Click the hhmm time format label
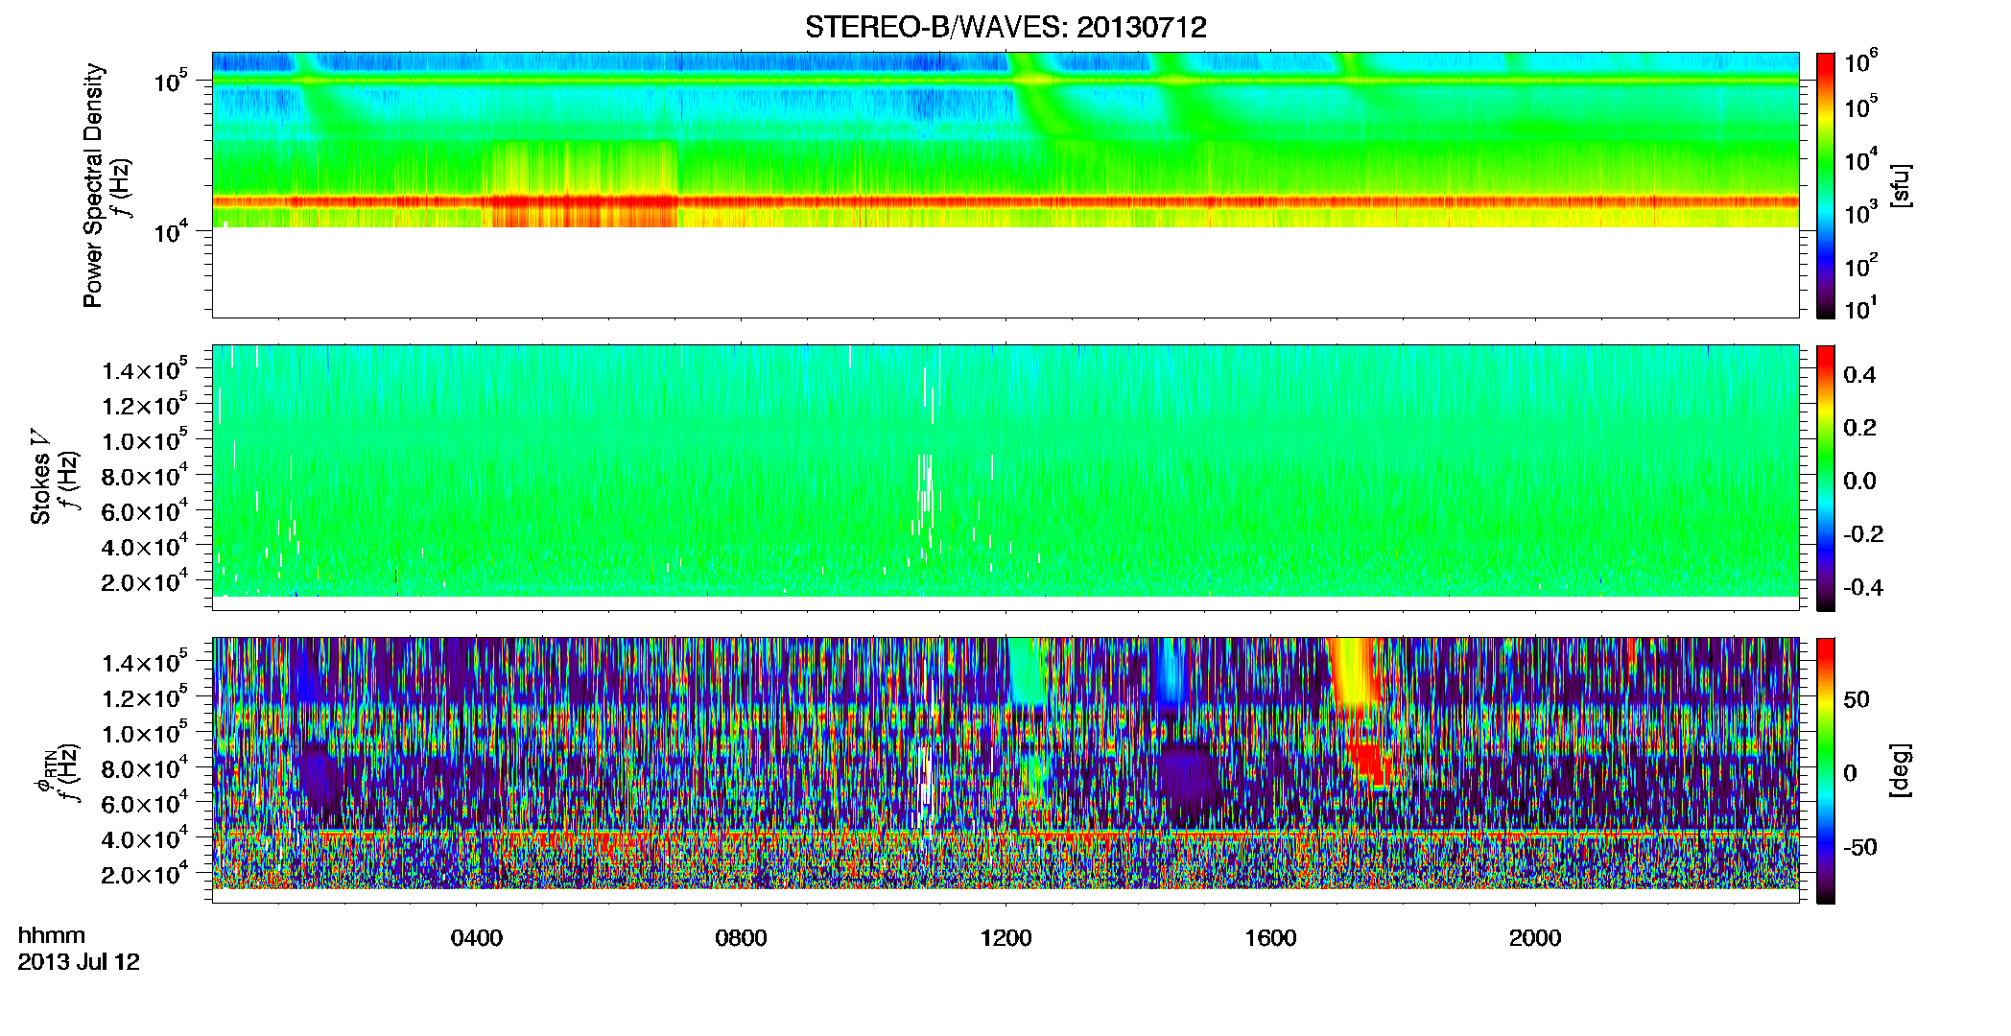This screenshot has height=1036, width=2011. pyautogui.click(x=52, y=936)
